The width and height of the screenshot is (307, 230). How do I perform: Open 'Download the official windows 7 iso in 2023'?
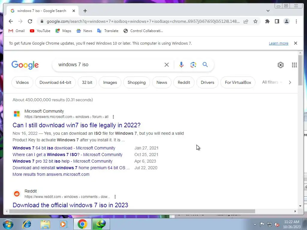coord(70,205)
